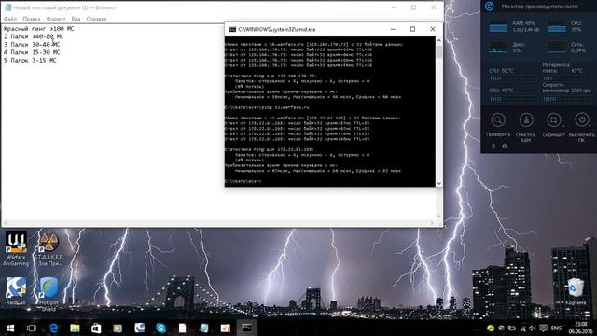
Task: Click the cmd.exe title bar icon
Action: pyautogui.click(x=232, y=29)
